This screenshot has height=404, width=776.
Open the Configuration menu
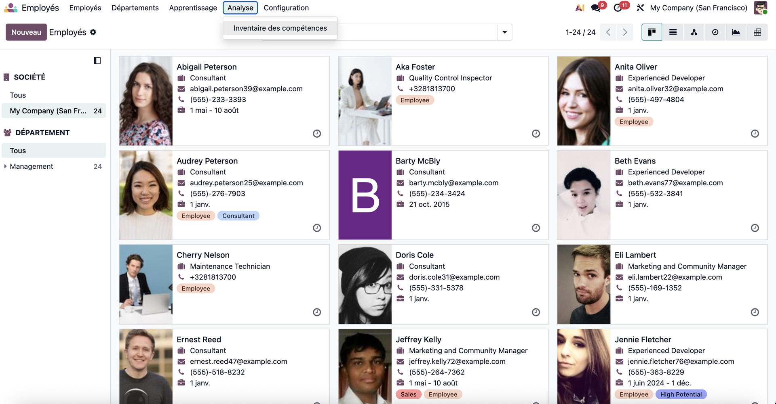click(x=286, y=8)
